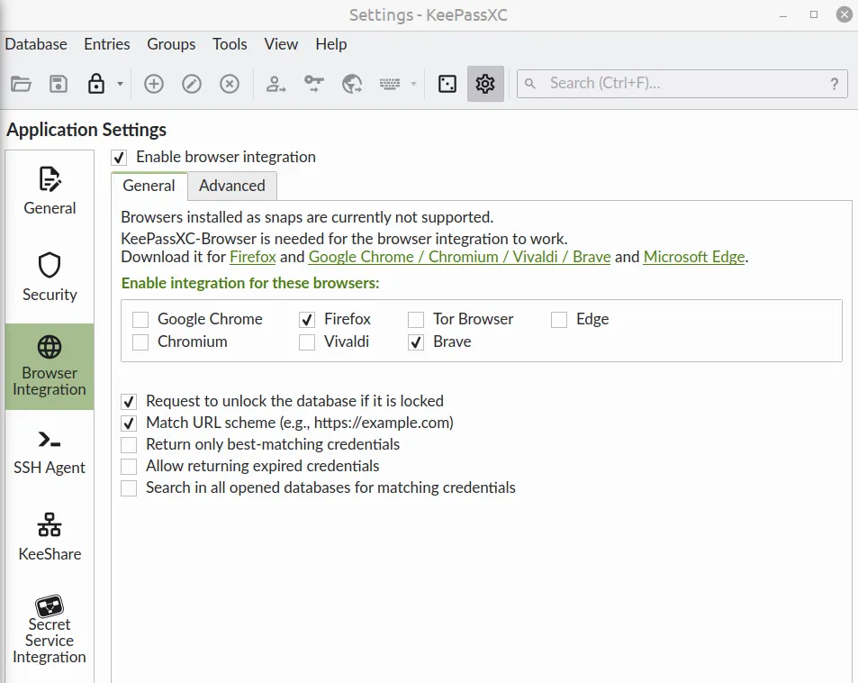The width and height of the screenshot is (858, 683).
Task: Switch to the Advanced tab
Action: click(x=231, y=186)
